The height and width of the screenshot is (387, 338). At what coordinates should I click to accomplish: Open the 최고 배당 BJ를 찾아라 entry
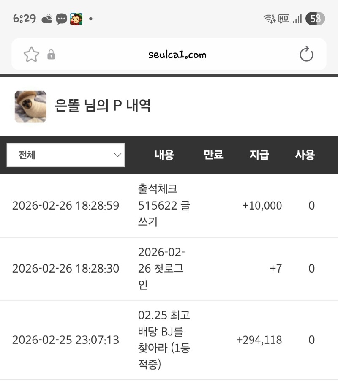pos(164,340)
